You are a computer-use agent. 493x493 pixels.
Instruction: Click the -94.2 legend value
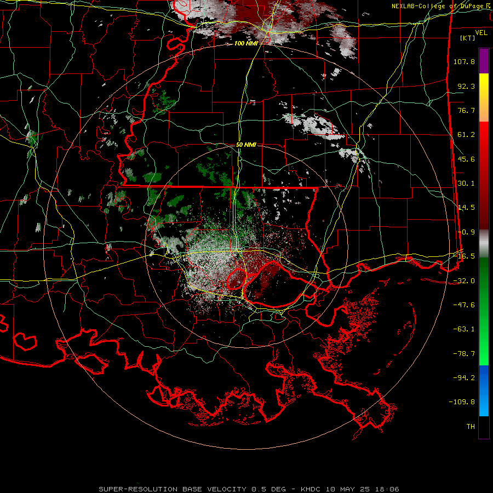point(464,378)
